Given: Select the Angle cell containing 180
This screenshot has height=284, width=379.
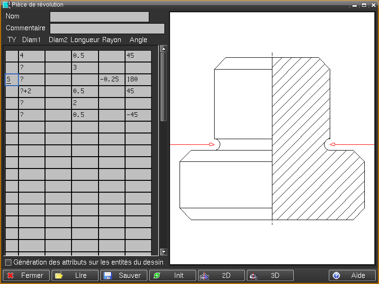Looking at the screenshot, I should (x=138, y=80).
